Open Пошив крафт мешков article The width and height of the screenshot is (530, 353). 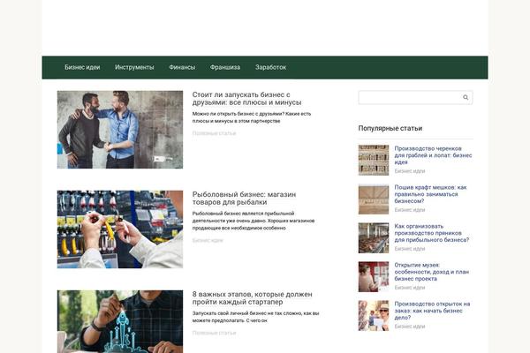[x=430, y=194]
